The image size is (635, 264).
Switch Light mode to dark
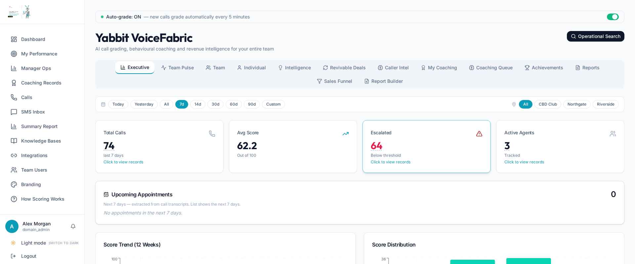click(45, 243)
